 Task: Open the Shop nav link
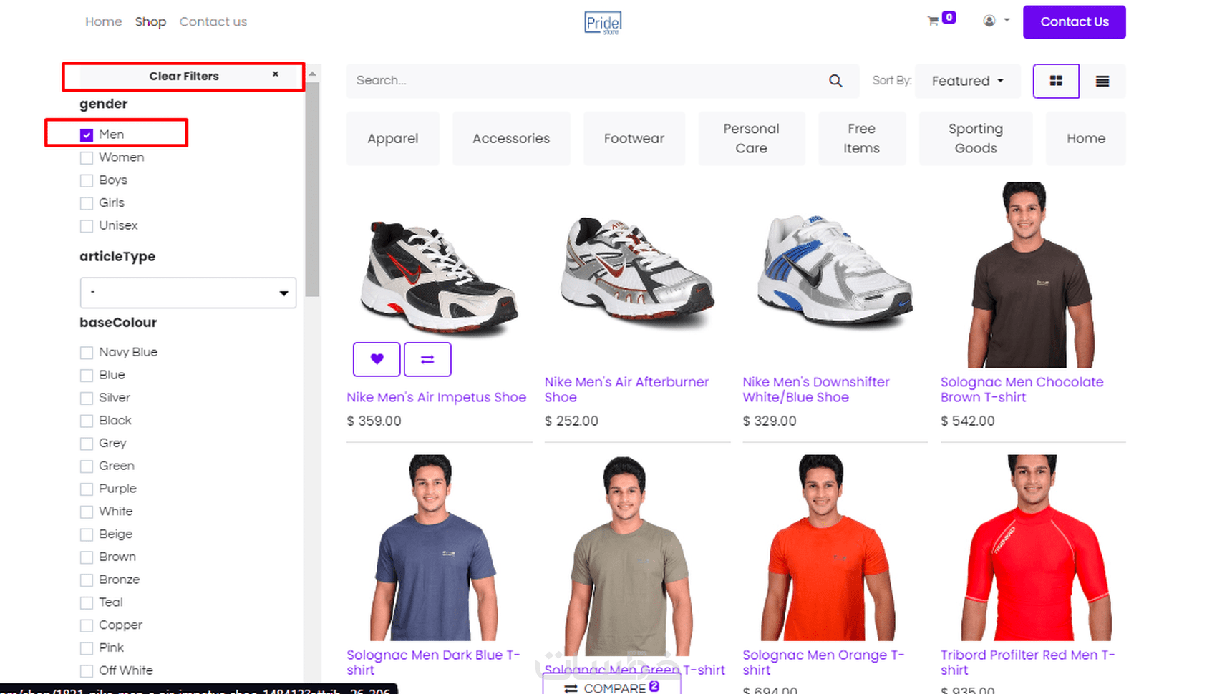[x=150, y=22]
